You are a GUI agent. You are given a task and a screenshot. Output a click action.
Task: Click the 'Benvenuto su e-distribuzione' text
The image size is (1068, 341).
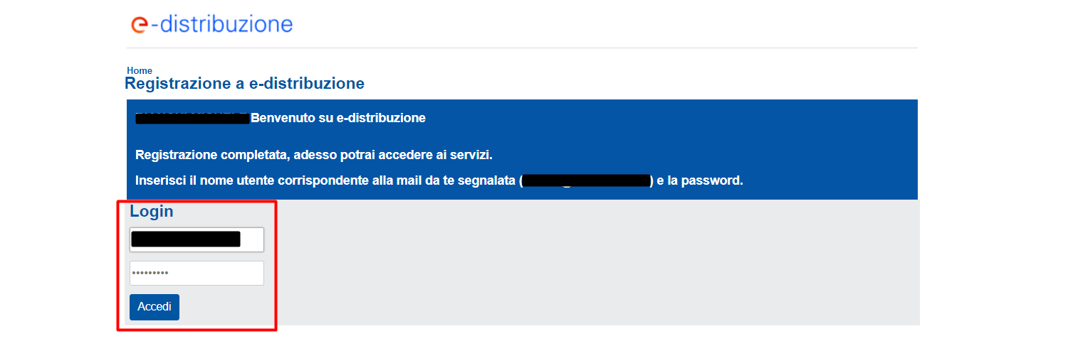click(x=338, y=118)
